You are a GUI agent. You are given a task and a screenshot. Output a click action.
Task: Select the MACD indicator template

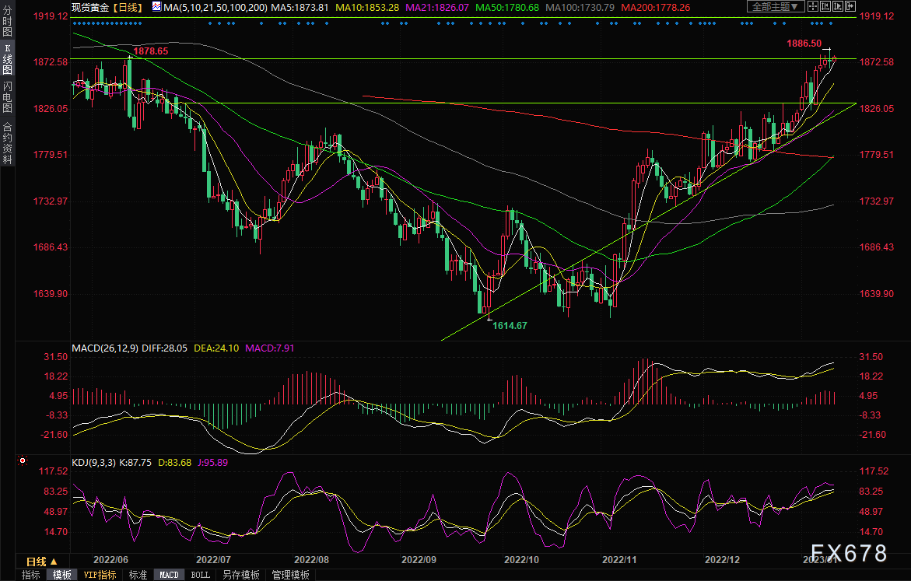point(168,575)
